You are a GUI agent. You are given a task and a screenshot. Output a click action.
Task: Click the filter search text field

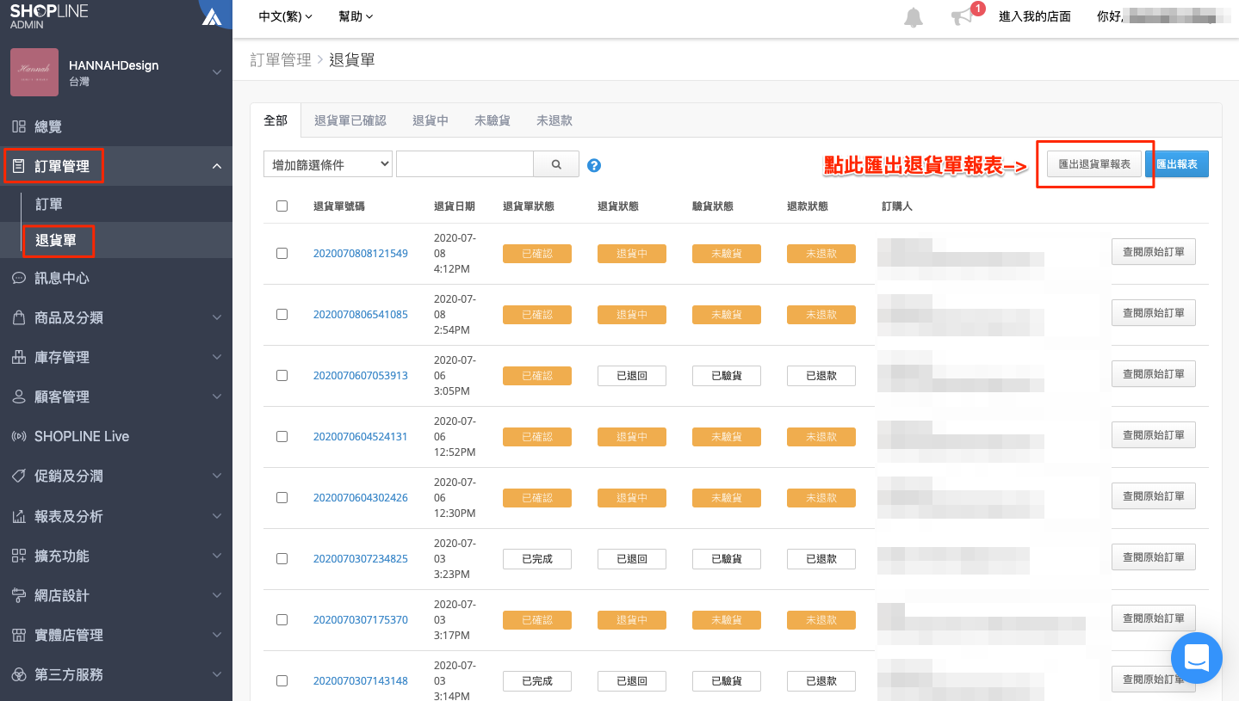pyautogui.click(x=465, y=164)
